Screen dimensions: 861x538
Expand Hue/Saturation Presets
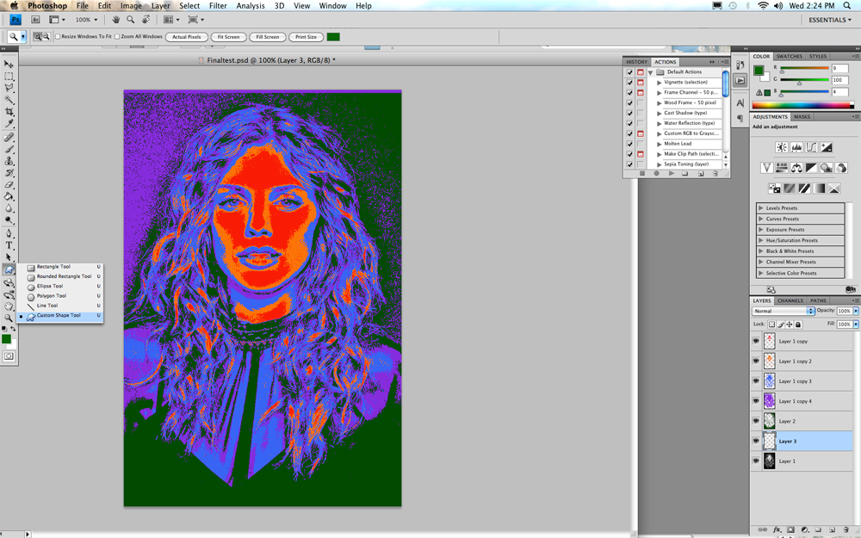760,240
